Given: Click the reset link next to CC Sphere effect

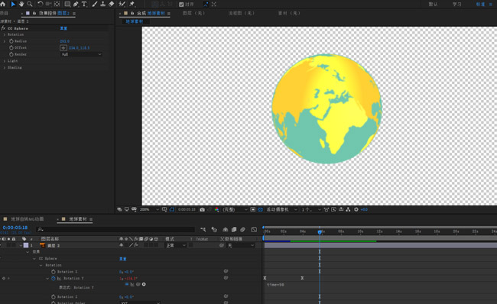Looking at the screenshot, I should (63, 28).
